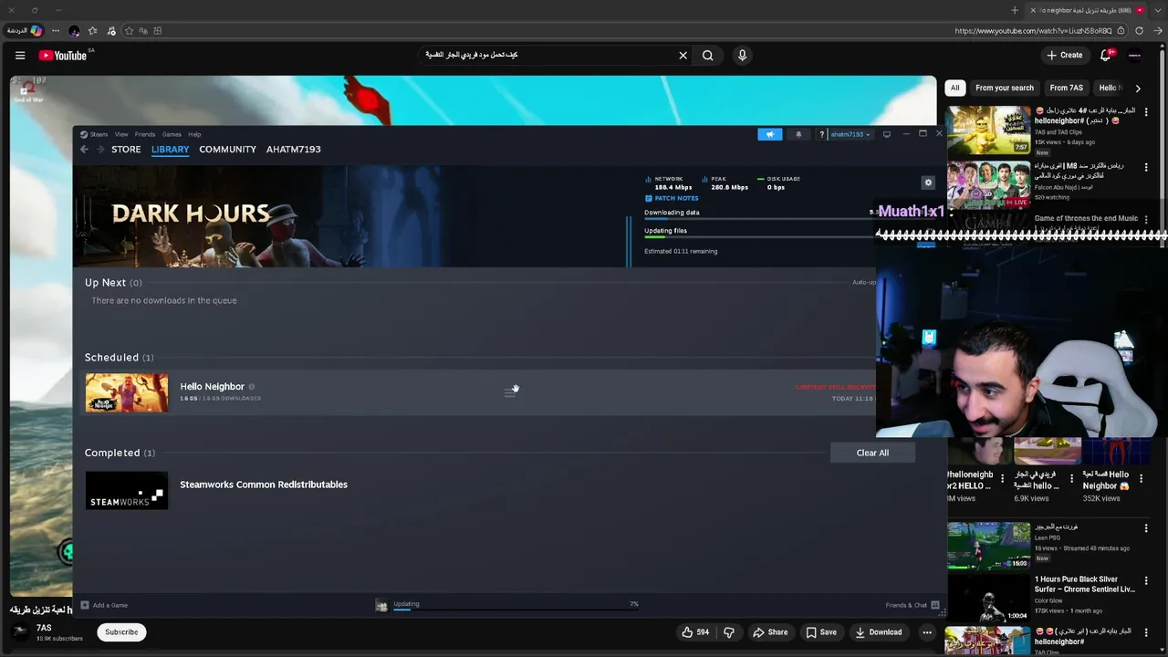Clear the YouTube search text with X
Image resolution: width=1168 pixels, height=657 pixels.
pos(683,56)
